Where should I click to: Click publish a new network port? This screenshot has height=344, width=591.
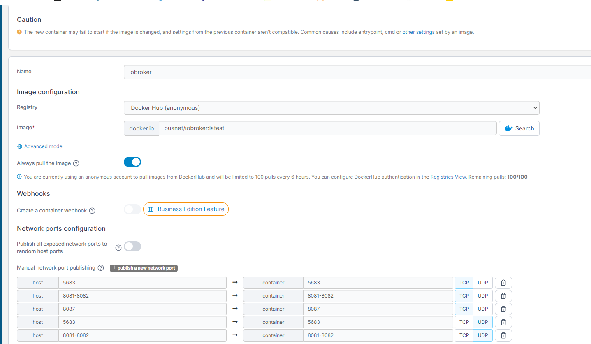point(144,268)
